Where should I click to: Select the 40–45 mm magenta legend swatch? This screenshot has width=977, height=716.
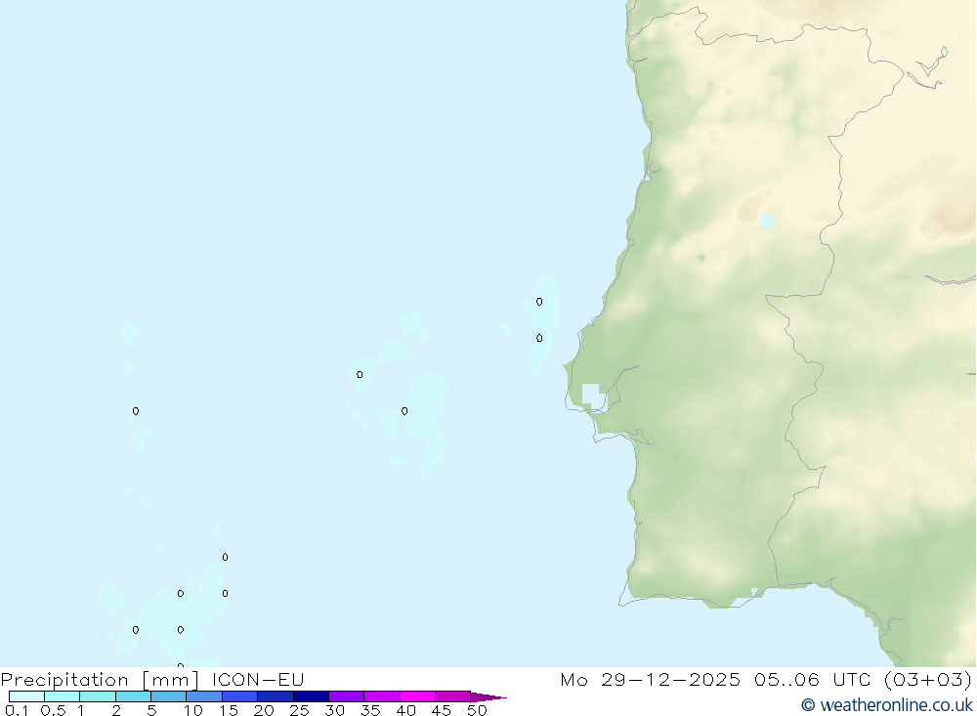click(x=417, y=696)
